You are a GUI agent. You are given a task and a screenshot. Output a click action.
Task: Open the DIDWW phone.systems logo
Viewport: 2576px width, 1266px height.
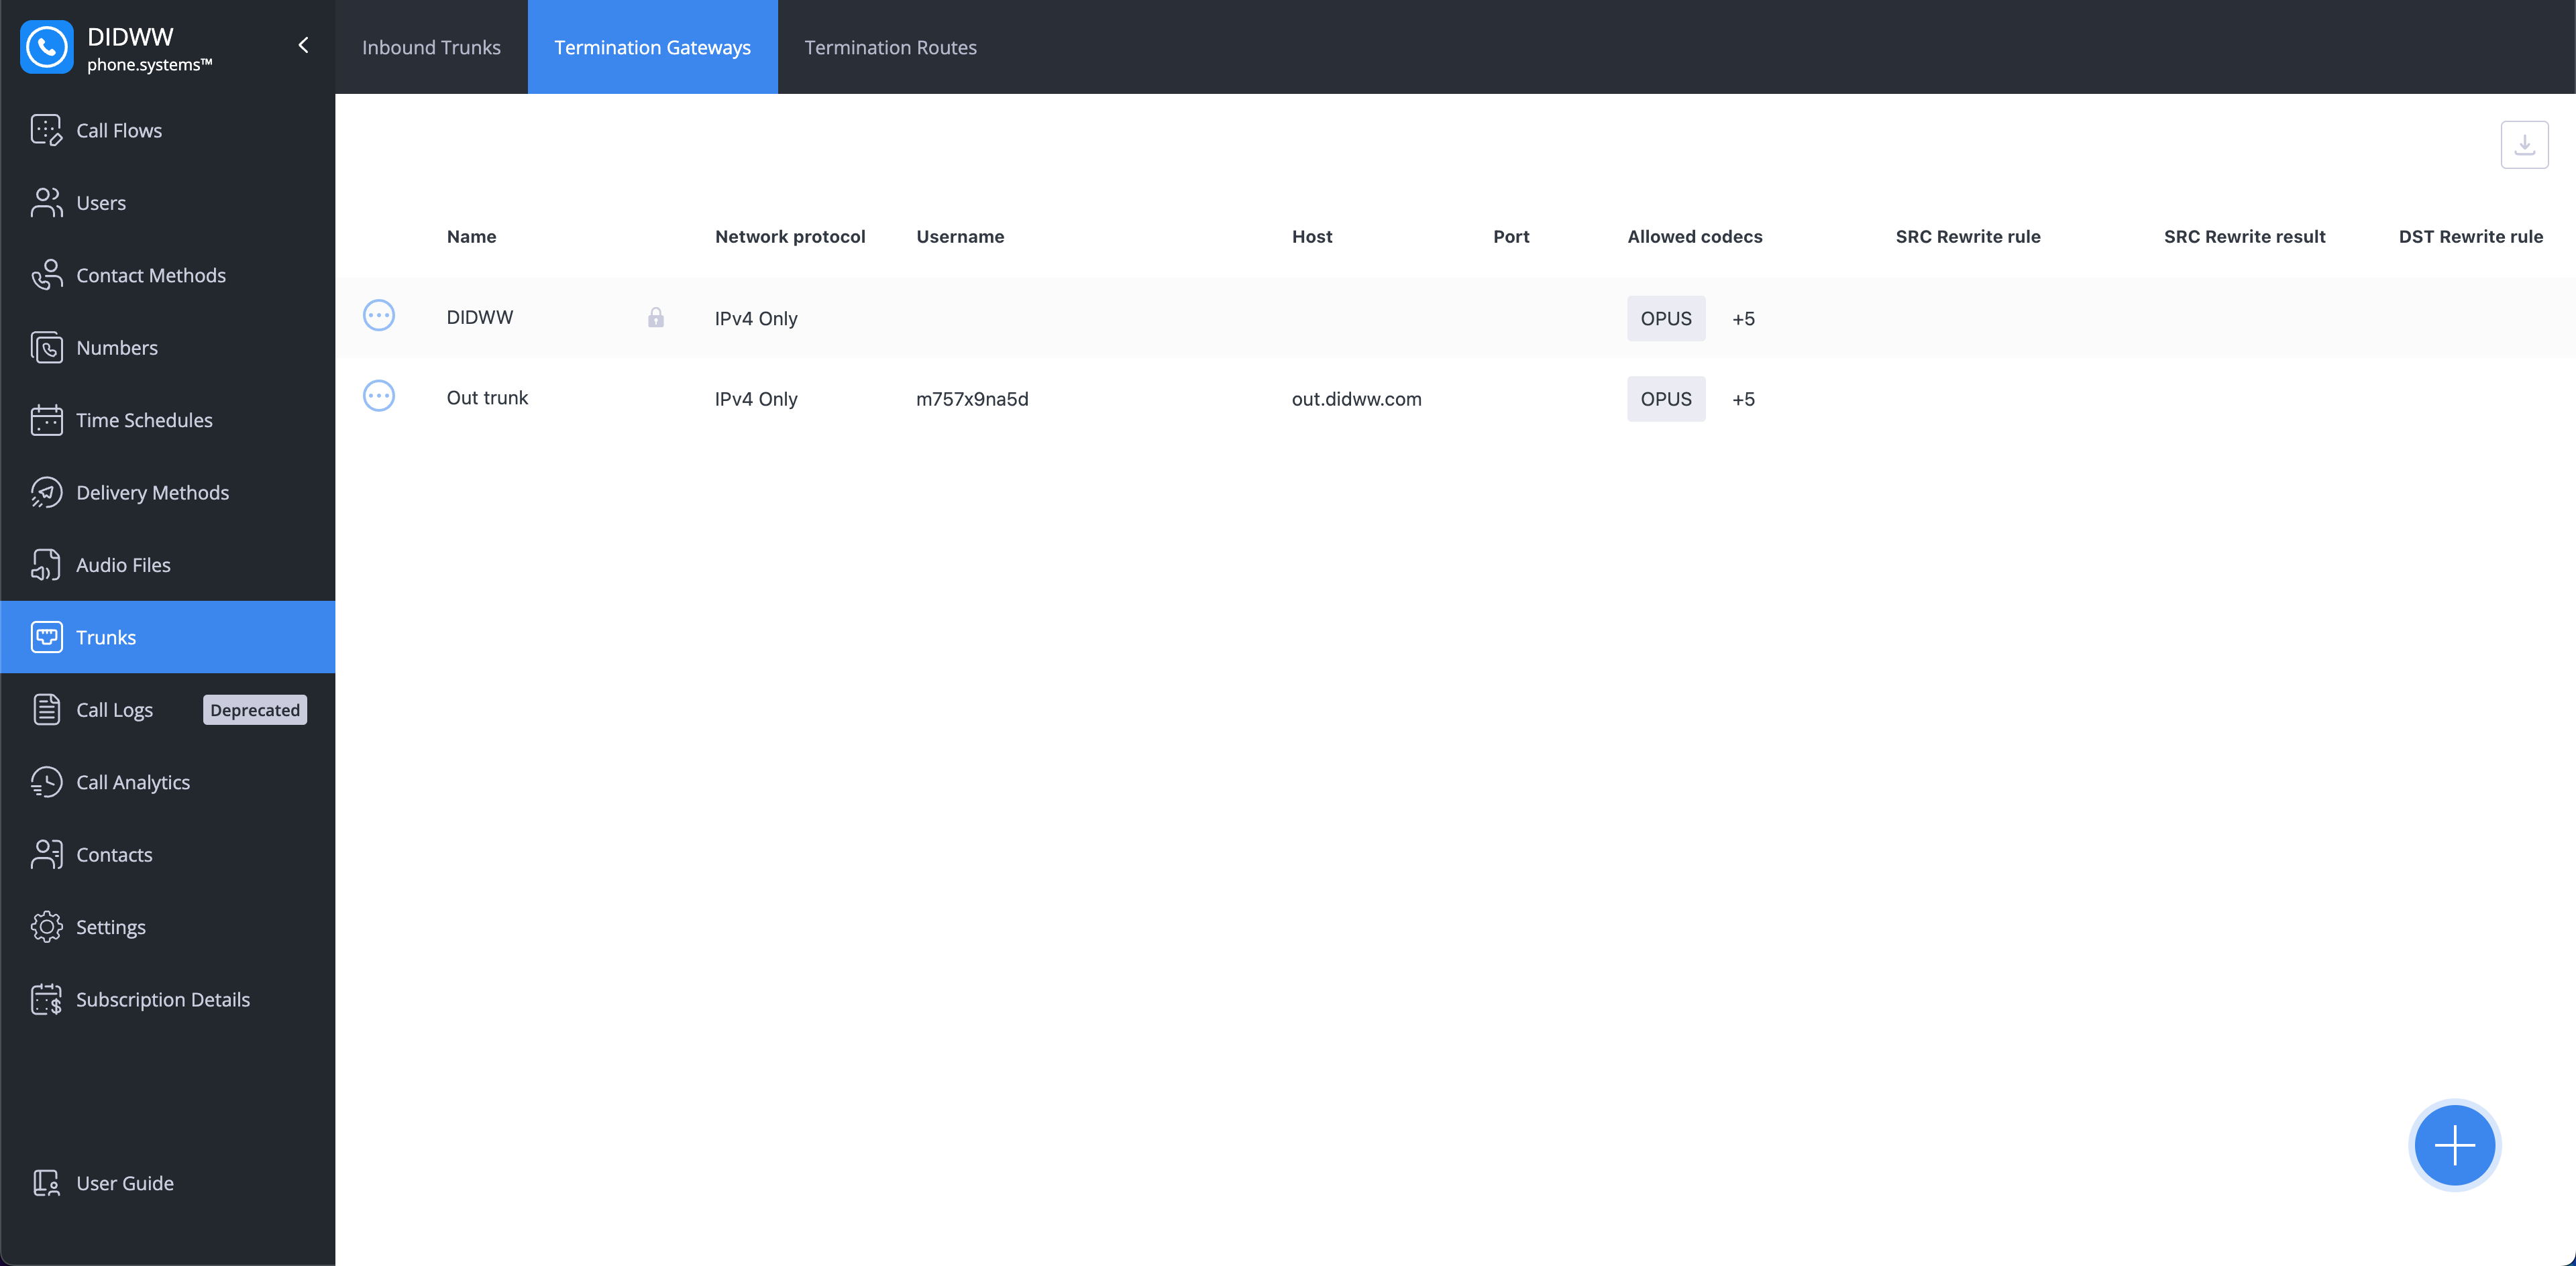[x=130, y=47]
